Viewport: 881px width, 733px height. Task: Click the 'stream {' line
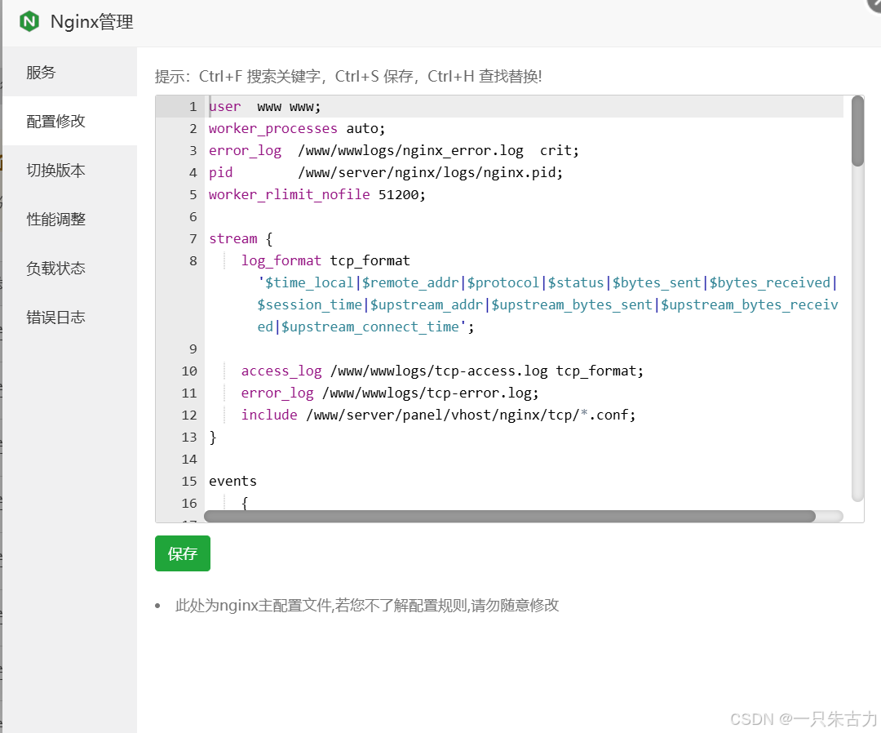coord(241,238)
